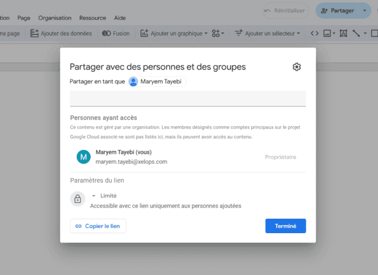Screen dimensions: 378x275
Task: Insert an image with the image icon
Action: click(327, 33)
